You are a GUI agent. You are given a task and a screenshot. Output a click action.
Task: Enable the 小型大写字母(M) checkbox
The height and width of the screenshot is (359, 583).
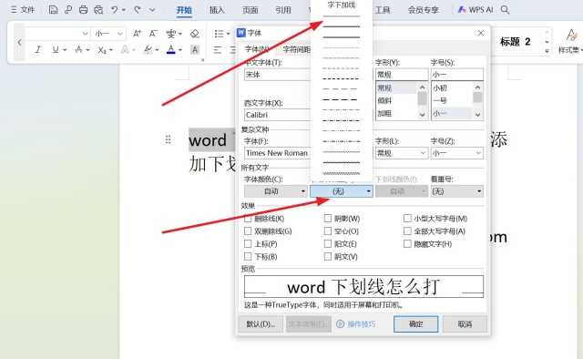(407, 219)
